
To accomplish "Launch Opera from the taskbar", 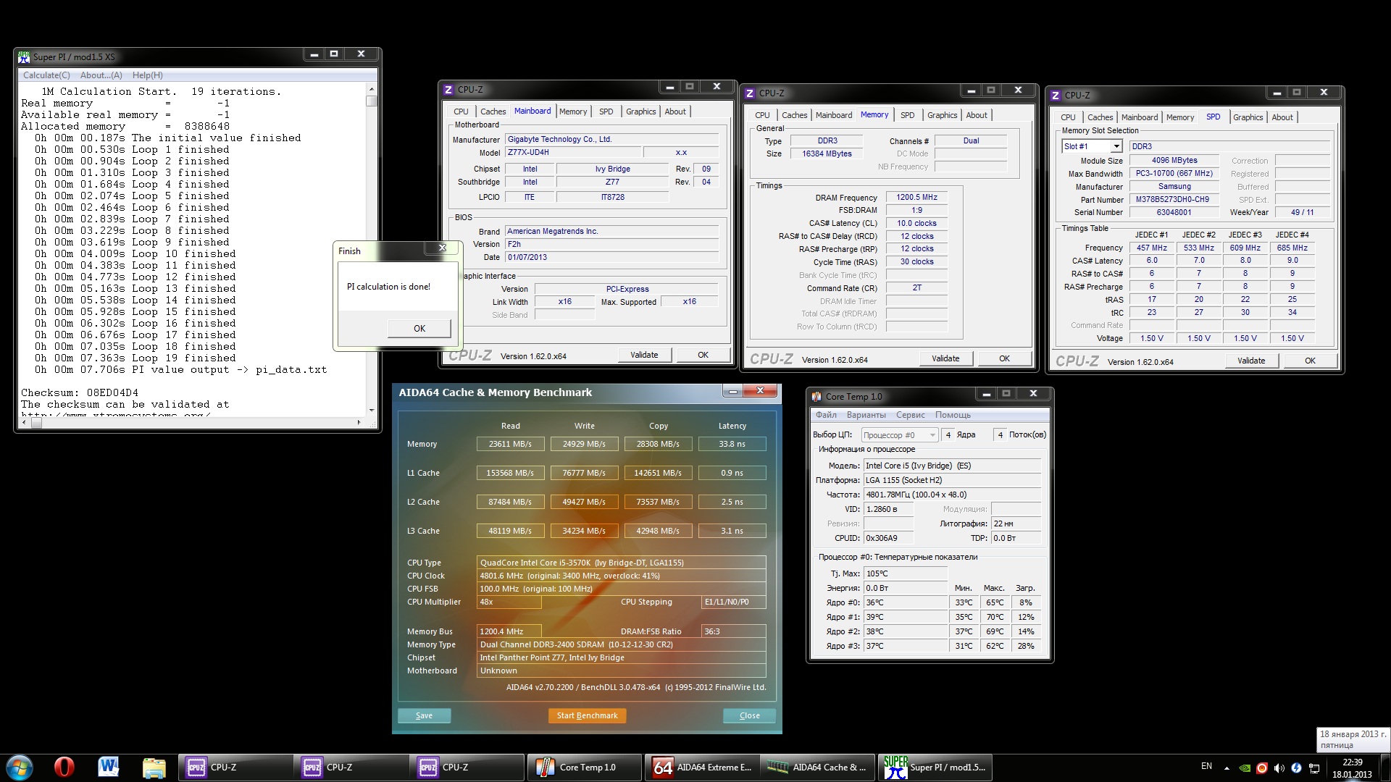I will [64, 767].
